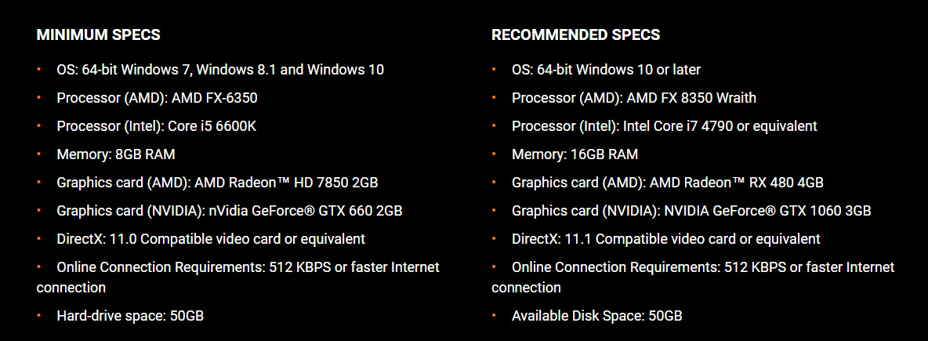Select the minimum OS 64-bit Windows 7 line
928x341 pixels.
[x=220, y=69]
